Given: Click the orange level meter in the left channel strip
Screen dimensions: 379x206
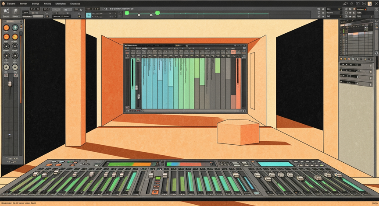Looking at the screenshot, I should (x=21, y=69).
